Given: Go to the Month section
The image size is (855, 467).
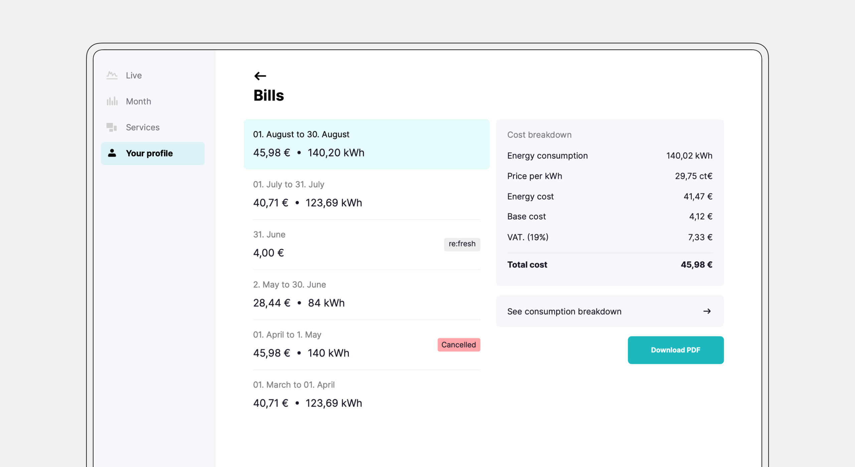Looking at the screenshot, I should tap(138, 102).
